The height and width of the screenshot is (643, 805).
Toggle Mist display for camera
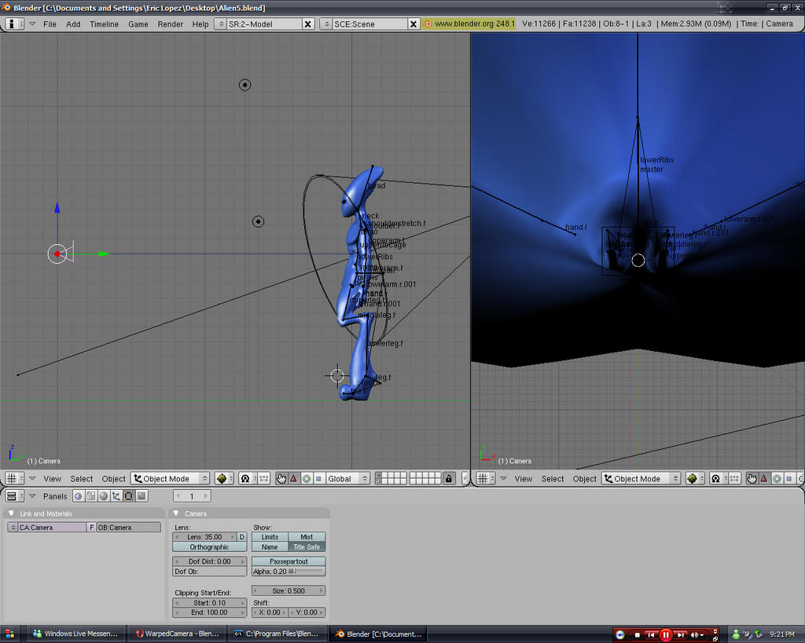coord(307,537)
